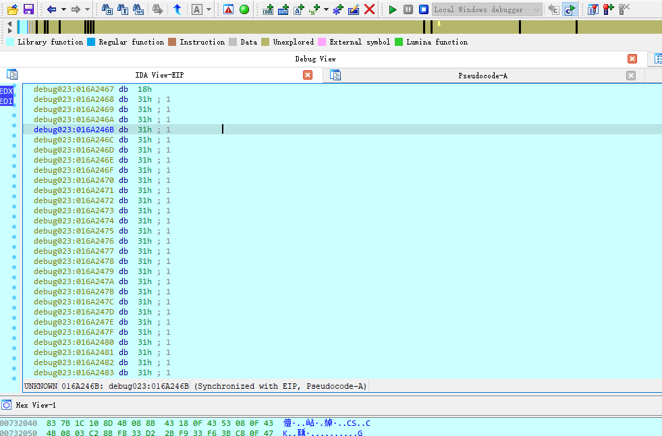Save the database with the floppy icon
This screenshot has width=662, height=436.
click(28, 9)
